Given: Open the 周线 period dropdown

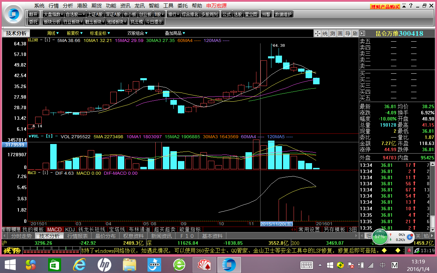Looking at the screenshot, I should point(53,33).
